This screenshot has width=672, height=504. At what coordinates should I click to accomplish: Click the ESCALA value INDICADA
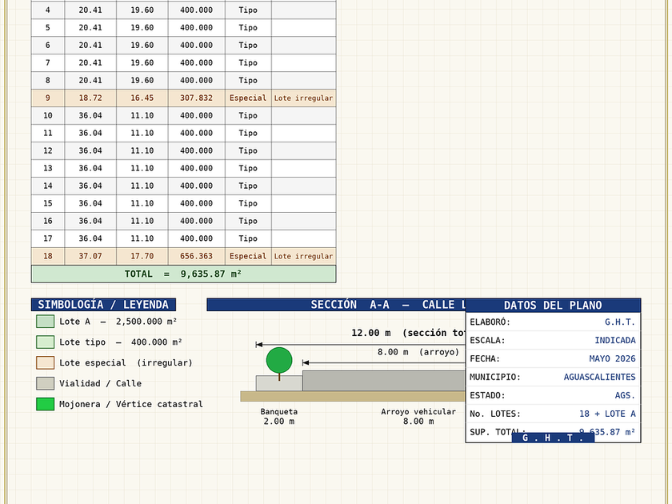(x=615, y=340)
